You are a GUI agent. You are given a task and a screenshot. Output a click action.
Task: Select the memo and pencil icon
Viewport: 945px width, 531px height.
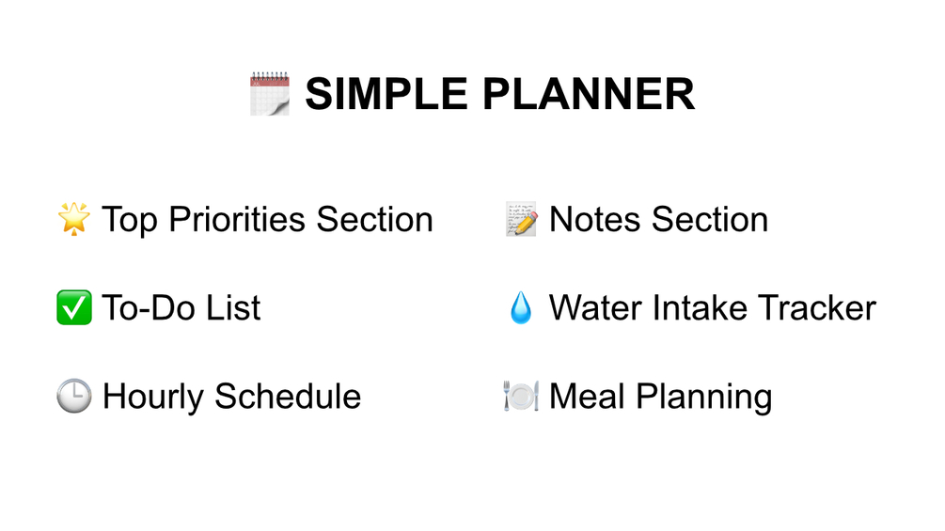[521, 219]
